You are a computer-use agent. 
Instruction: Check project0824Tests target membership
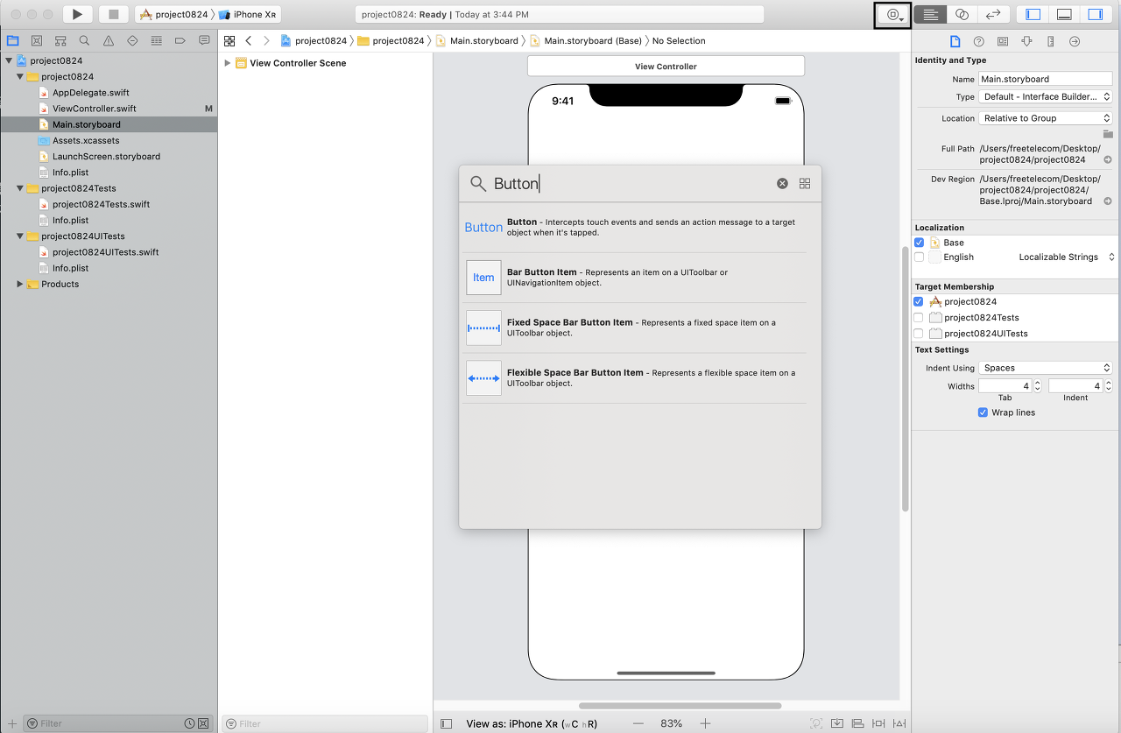pyautogui.click(x=919, y=317)
